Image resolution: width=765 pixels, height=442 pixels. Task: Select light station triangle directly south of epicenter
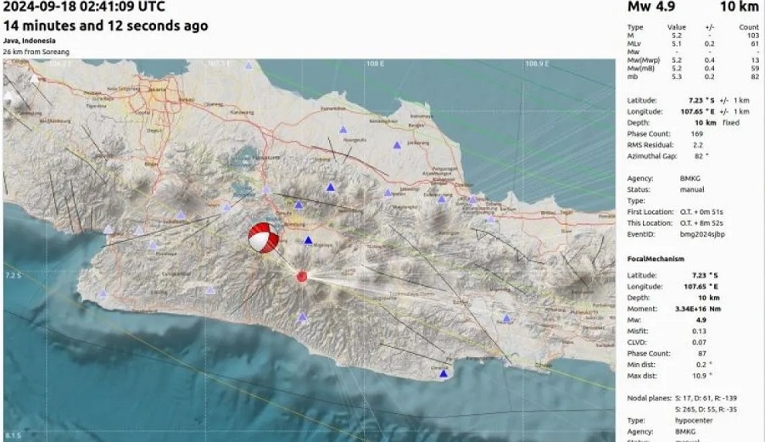(303, 317)
